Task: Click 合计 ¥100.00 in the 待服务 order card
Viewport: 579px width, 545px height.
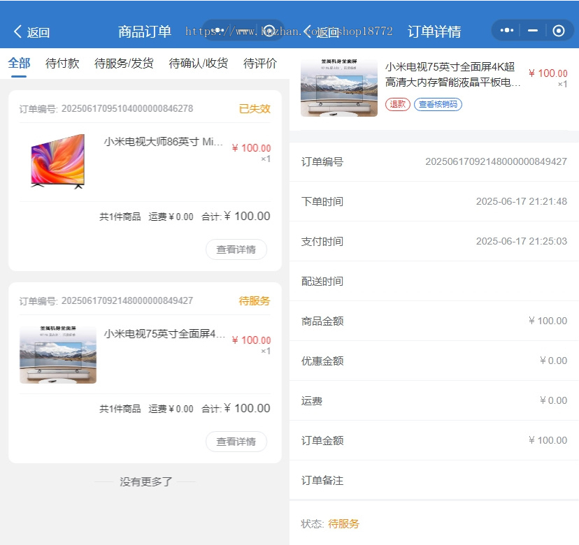Action: tap(236, 408)
